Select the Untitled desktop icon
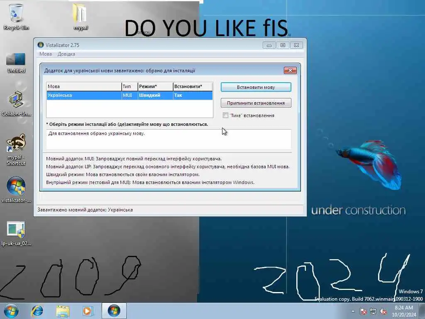 16,63
